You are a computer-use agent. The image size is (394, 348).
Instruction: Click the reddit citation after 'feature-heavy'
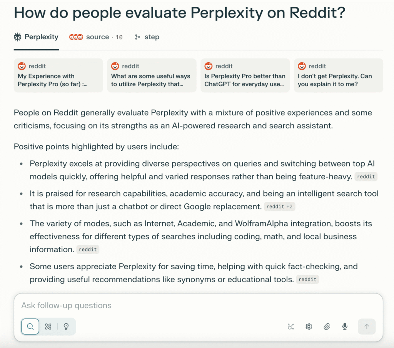pyautogui.click(x=366, y=177)
